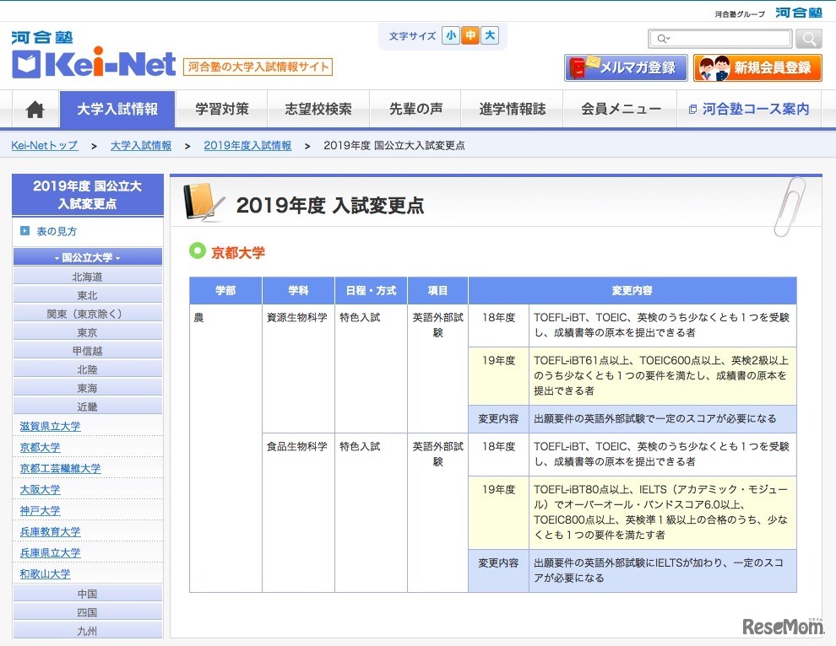Follow the 京都大学 link in the sidebar
Viewport: 836px width, 646px height.
point(40,447)
